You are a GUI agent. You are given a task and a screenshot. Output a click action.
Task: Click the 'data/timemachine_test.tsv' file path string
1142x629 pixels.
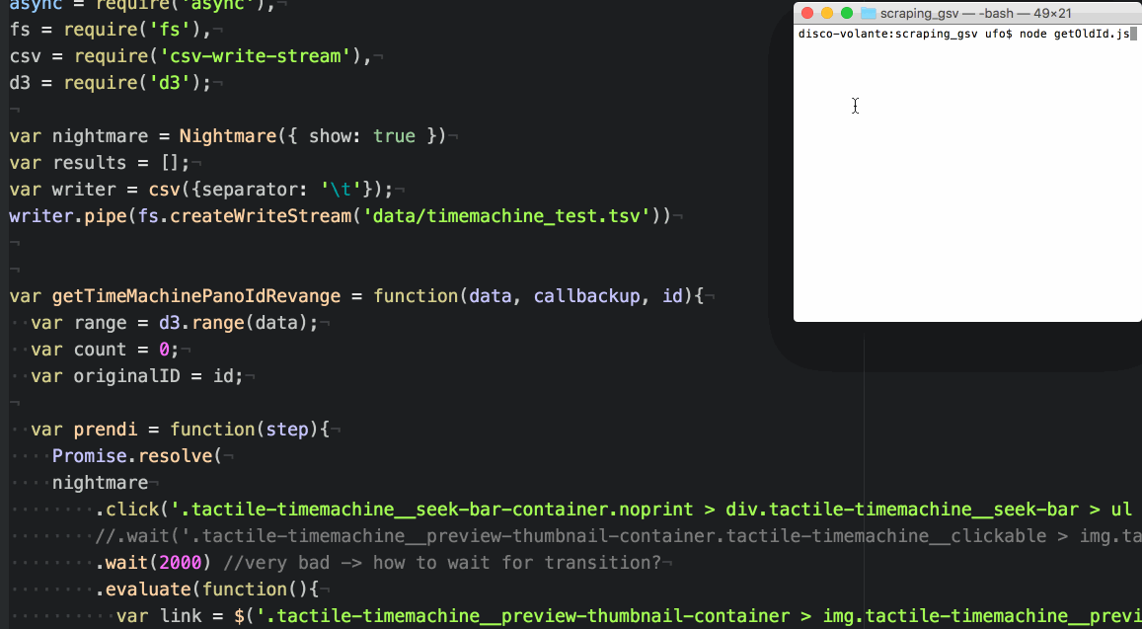coord(506,215)
